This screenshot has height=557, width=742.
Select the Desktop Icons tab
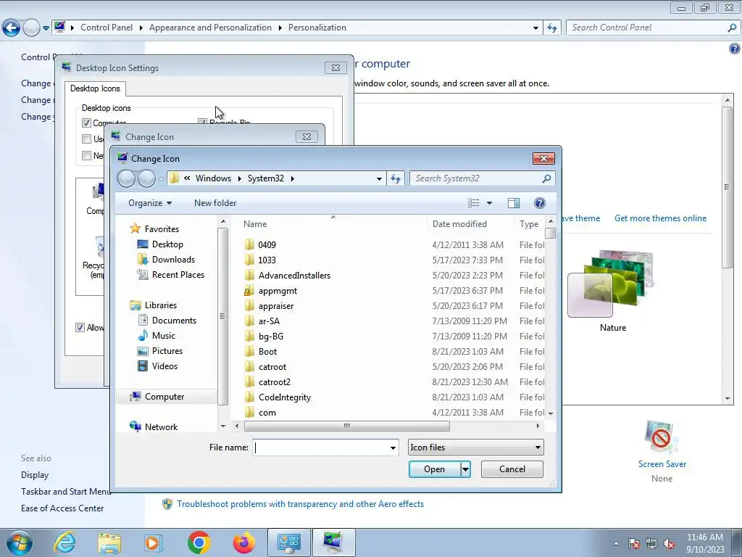click(95, 88)
